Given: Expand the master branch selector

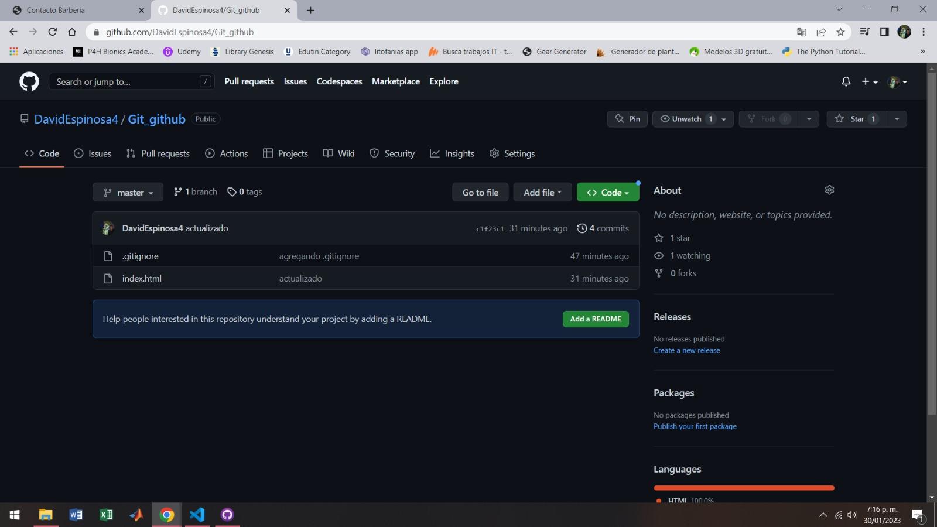Looking at the screenshot, I should 128,192.
